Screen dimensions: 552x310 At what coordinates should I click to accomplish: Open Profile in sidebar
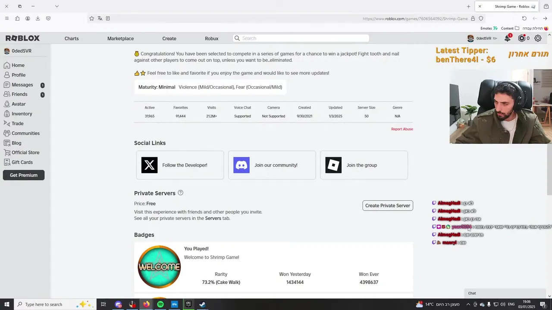click(x=19, y=75)
